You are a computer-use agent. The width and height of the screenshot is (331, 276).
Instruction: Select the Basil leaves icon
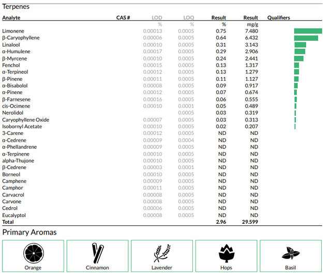291,253
